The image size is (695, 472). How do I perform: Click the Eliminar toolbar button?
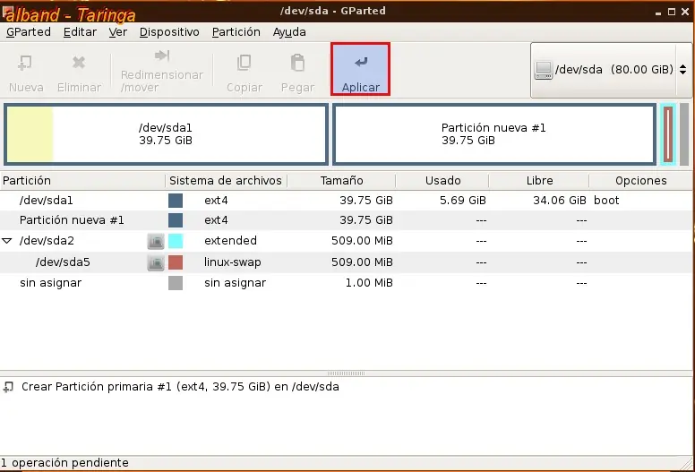pyautogui.click(x=79, y=73)
